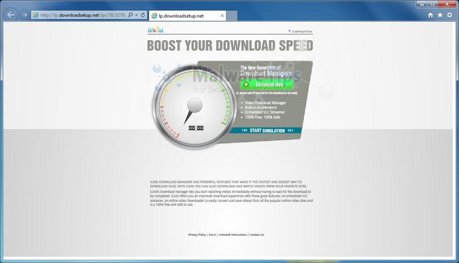The height and width of the screenshot is (263, 459).
Task: Go forward with the Forward arrow button
Action: (24, 14)
